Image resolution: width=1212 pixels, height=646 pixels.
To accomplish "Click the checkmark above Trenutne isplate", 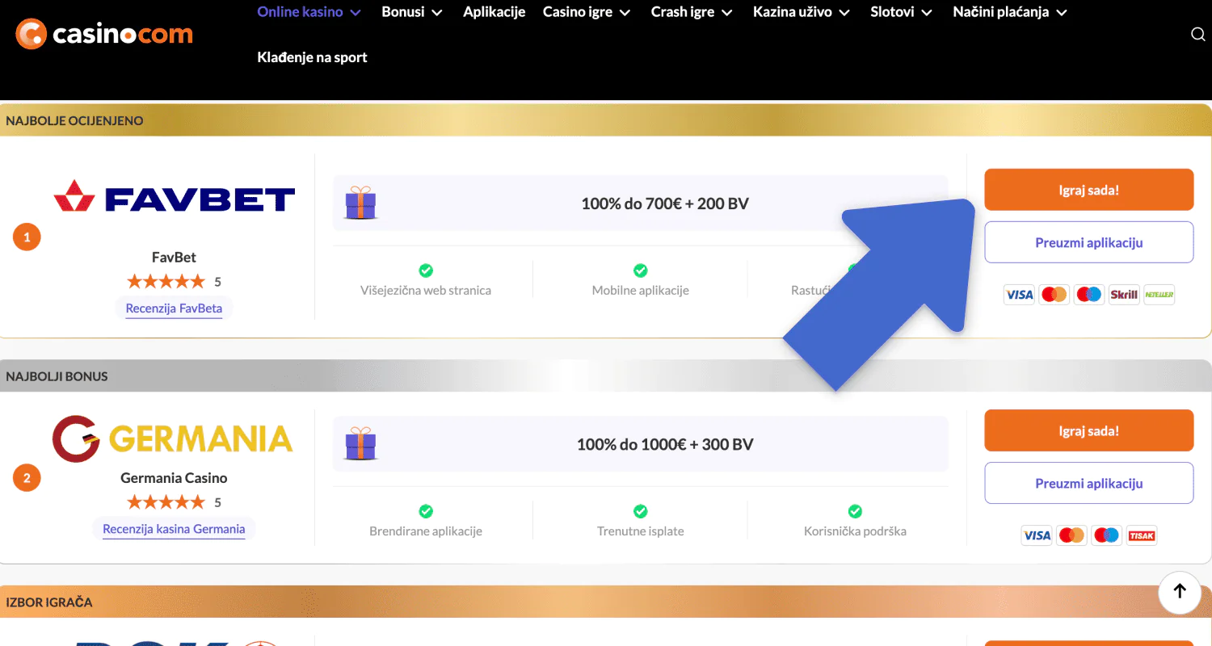I will (x=641, y=511).
